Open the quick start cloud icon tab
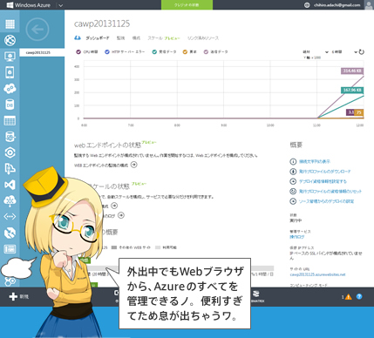Screen dimensions: 374x338 [x=78, y=38]
